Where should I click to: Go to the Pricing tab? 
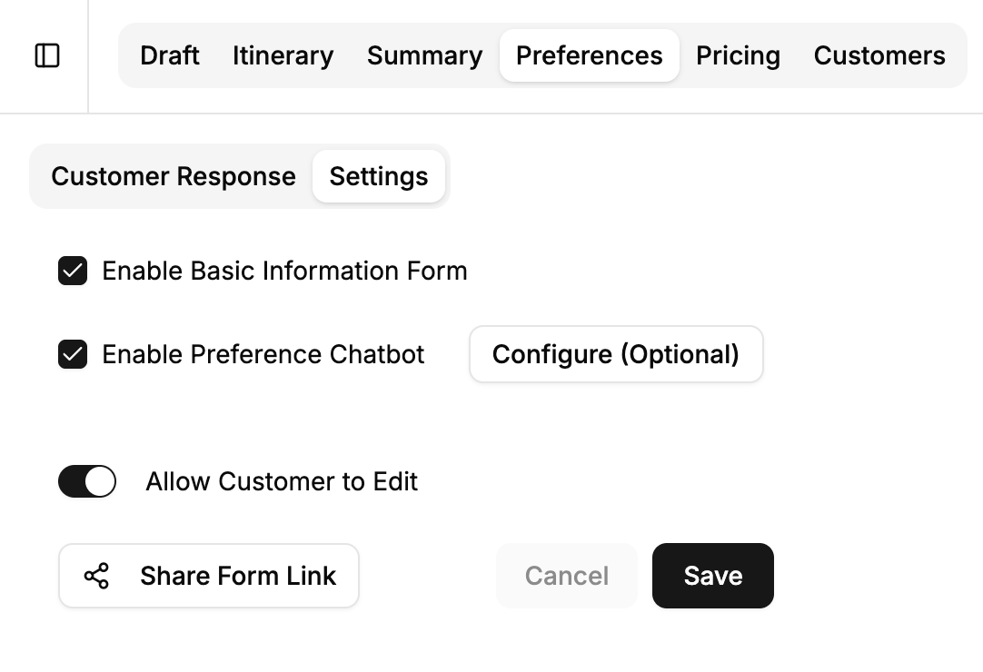[x=738, y=55]
